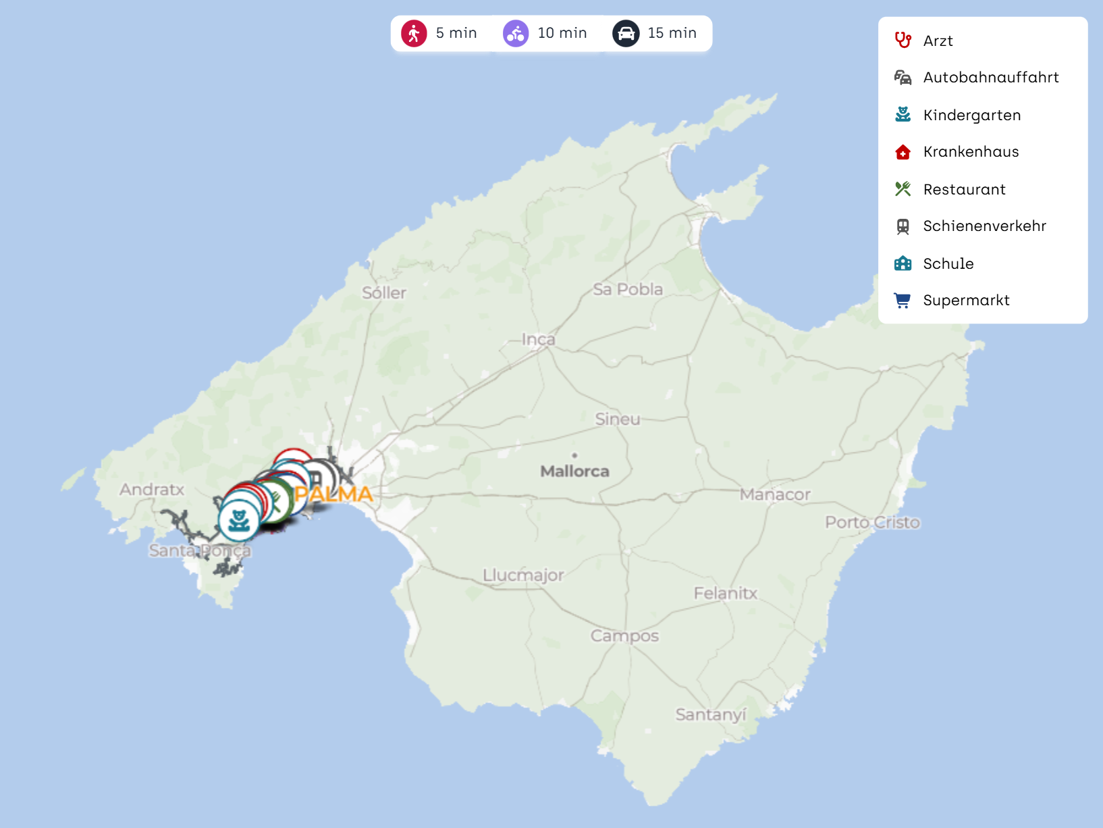Click the Krankenhaus red house icon
1103x828 pixels.
(903, 152)
